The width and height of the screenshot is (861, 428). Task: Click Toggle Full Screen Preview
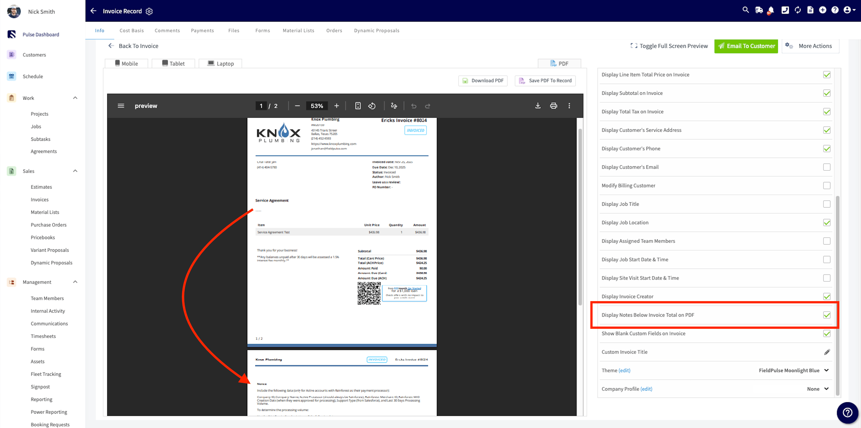(668, 46)
